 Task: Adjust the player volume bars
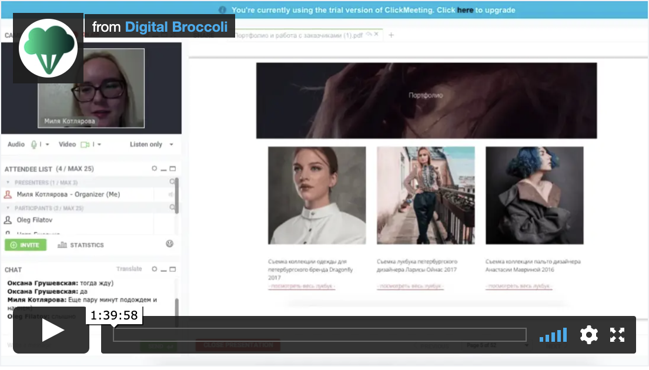click(553, 335)
